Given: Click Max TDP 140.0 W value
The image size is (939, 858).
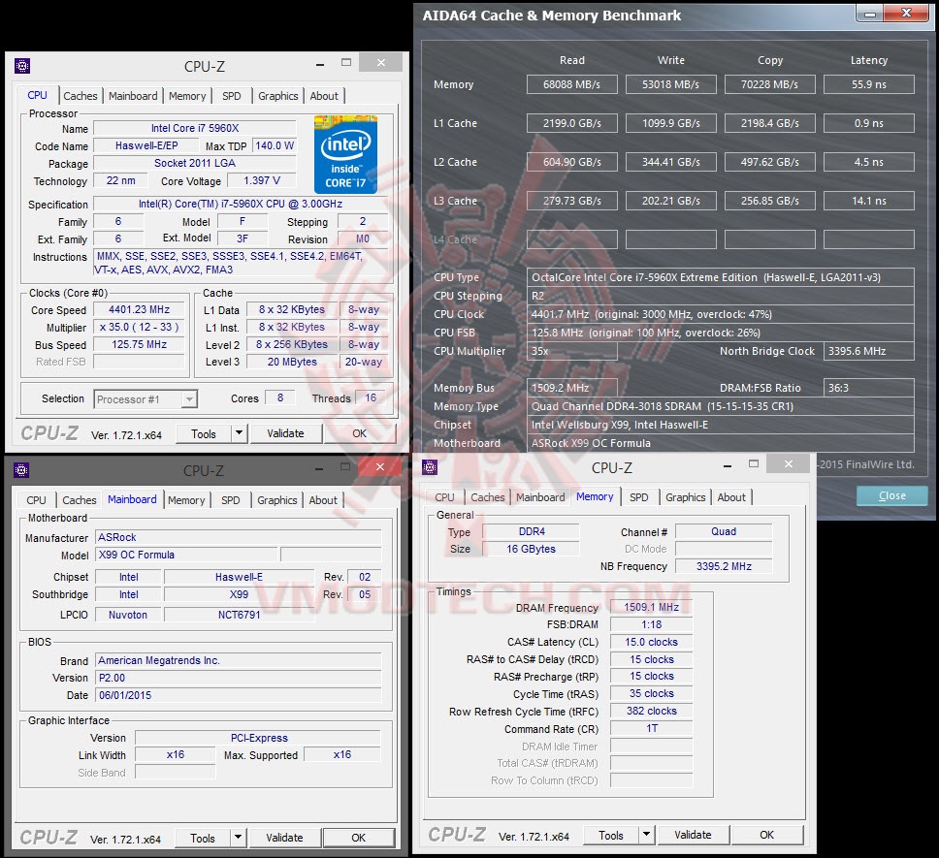Looking at the screenshot, I should point(275,145).
